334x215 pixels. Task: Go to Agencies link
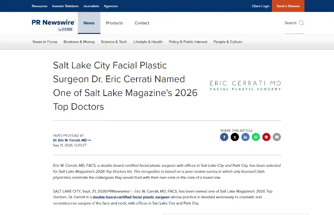[111, 6]
